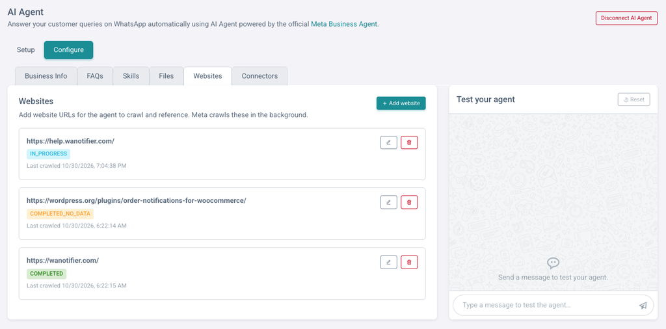Click Disconnect AI Agent button
The width and height of the screenshot is (666, 329).
coord(626,18)
